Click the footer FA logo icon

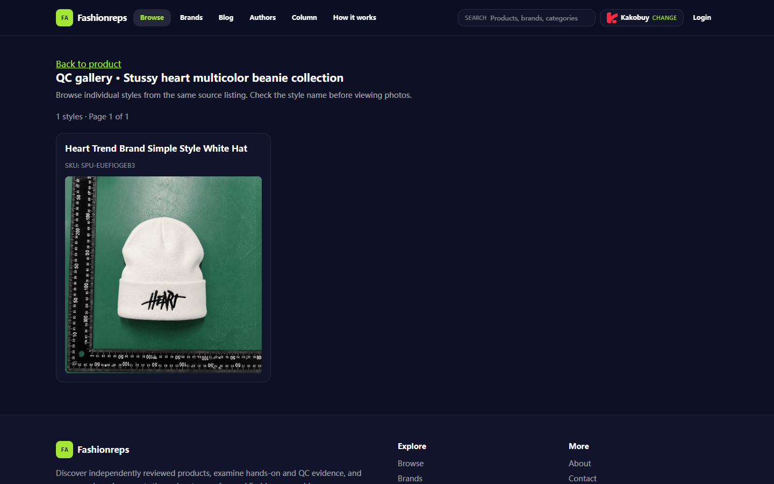(64, 450)
